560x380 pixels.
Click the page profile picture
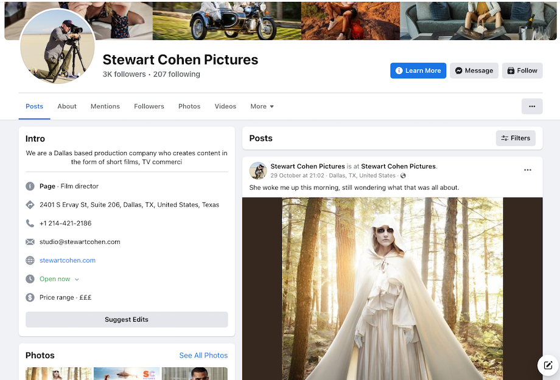pos(57,46)
